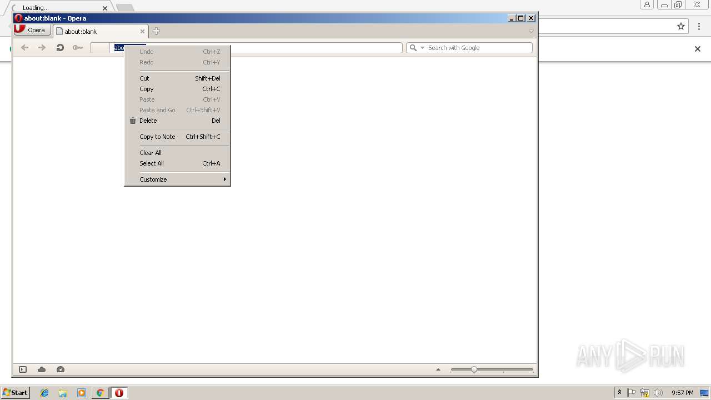Image resolution: width=711 pixels, height=400 pixels.
Task: Toggle Opera Turbo speedometer icon
Action: (x=61, y=369)
